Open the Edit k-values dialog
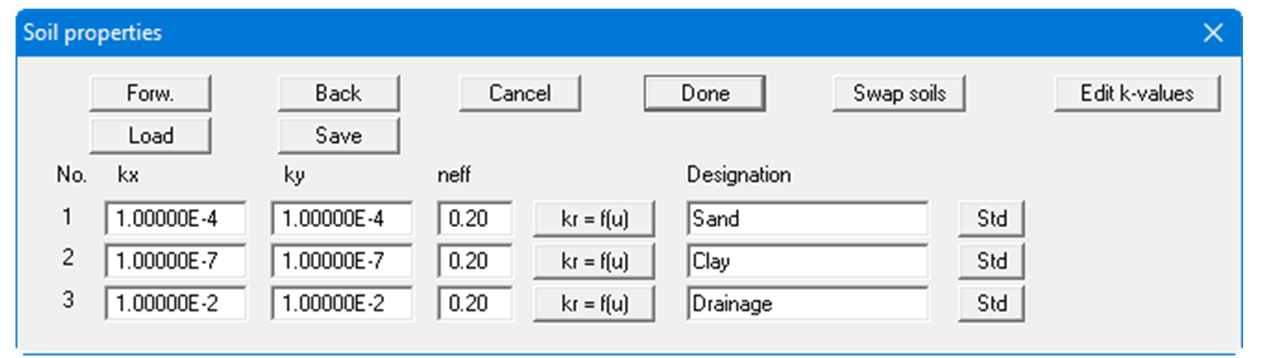 [1137, 93]
